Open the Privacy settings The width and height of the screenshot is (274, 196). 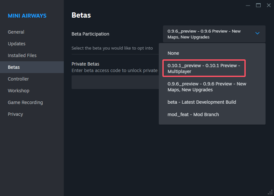click(16, 114)
